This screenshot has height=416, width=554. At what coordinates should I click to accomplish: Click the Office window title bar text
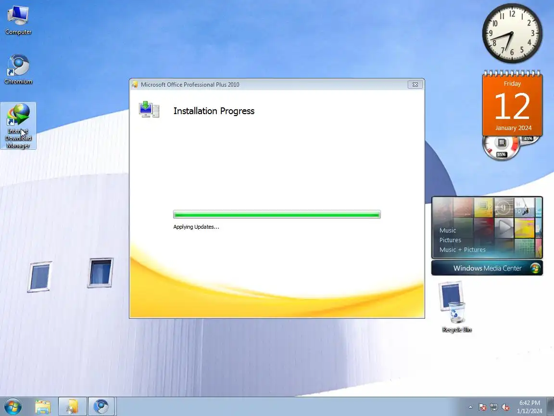click(x=190, y=85)
